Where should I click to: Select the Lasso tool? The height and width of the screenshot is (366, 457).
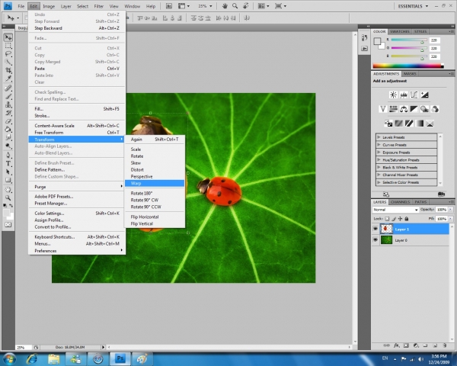click(8, 54)
